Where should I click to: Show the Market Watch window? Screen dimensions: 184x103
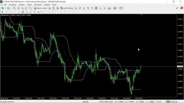14,8
